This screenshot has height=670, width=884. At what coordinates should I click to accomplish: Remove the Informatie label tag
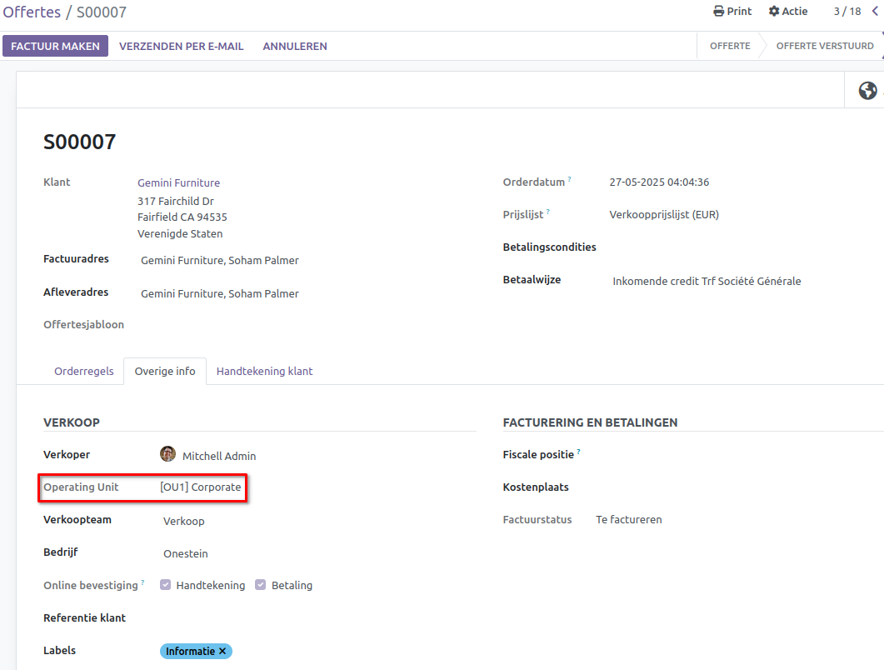click(222, 651)
